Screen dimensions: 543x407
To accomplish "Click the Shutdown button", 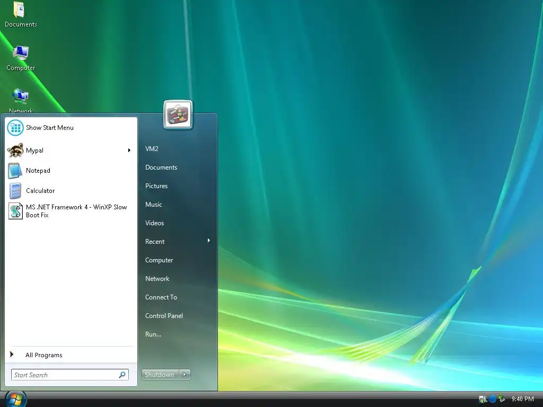I will coord(160,375).
